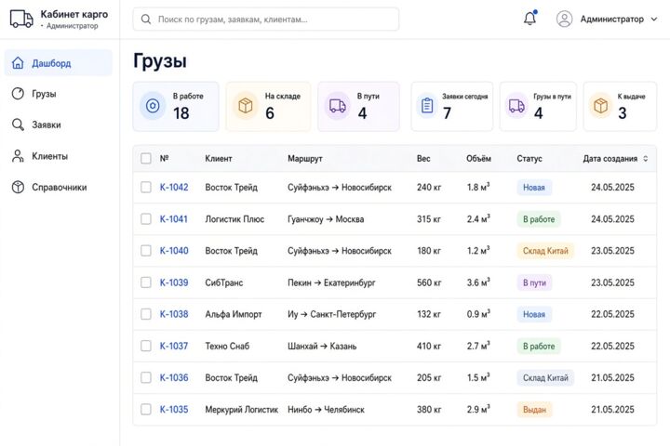Click the Клиенты person icon
This screenshot has width=670, height=446.
18,156
